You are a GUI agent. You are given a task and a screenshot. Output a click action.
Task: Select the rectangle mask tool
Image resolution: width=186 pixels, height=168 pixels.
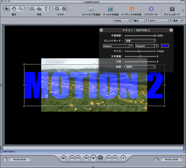pos(57,9)
